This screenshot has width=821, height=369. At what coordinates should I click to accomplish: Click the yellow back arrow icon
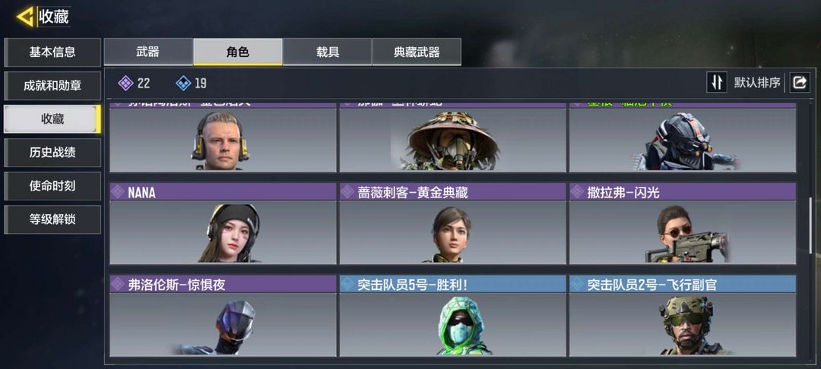pos(25,17)
